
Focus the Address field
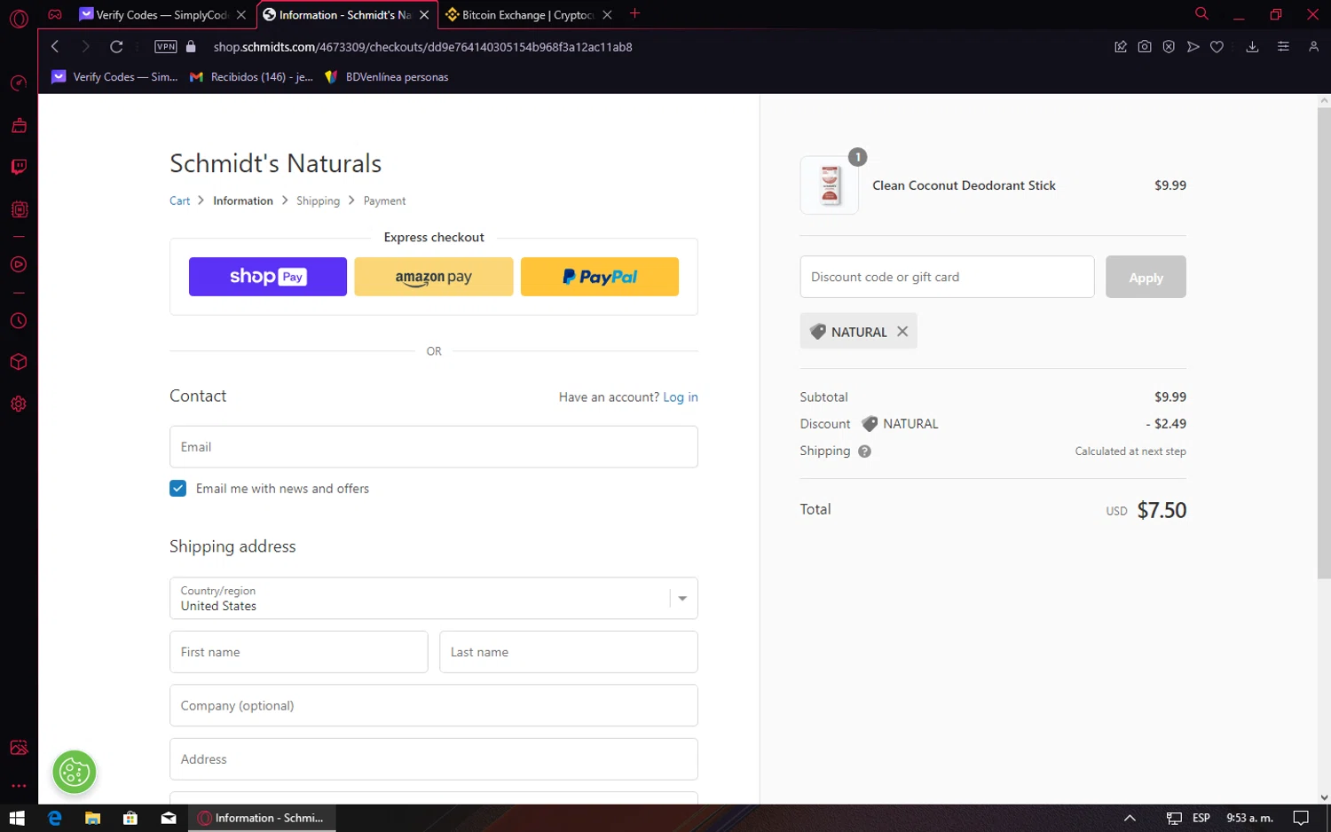click(434, 759)
